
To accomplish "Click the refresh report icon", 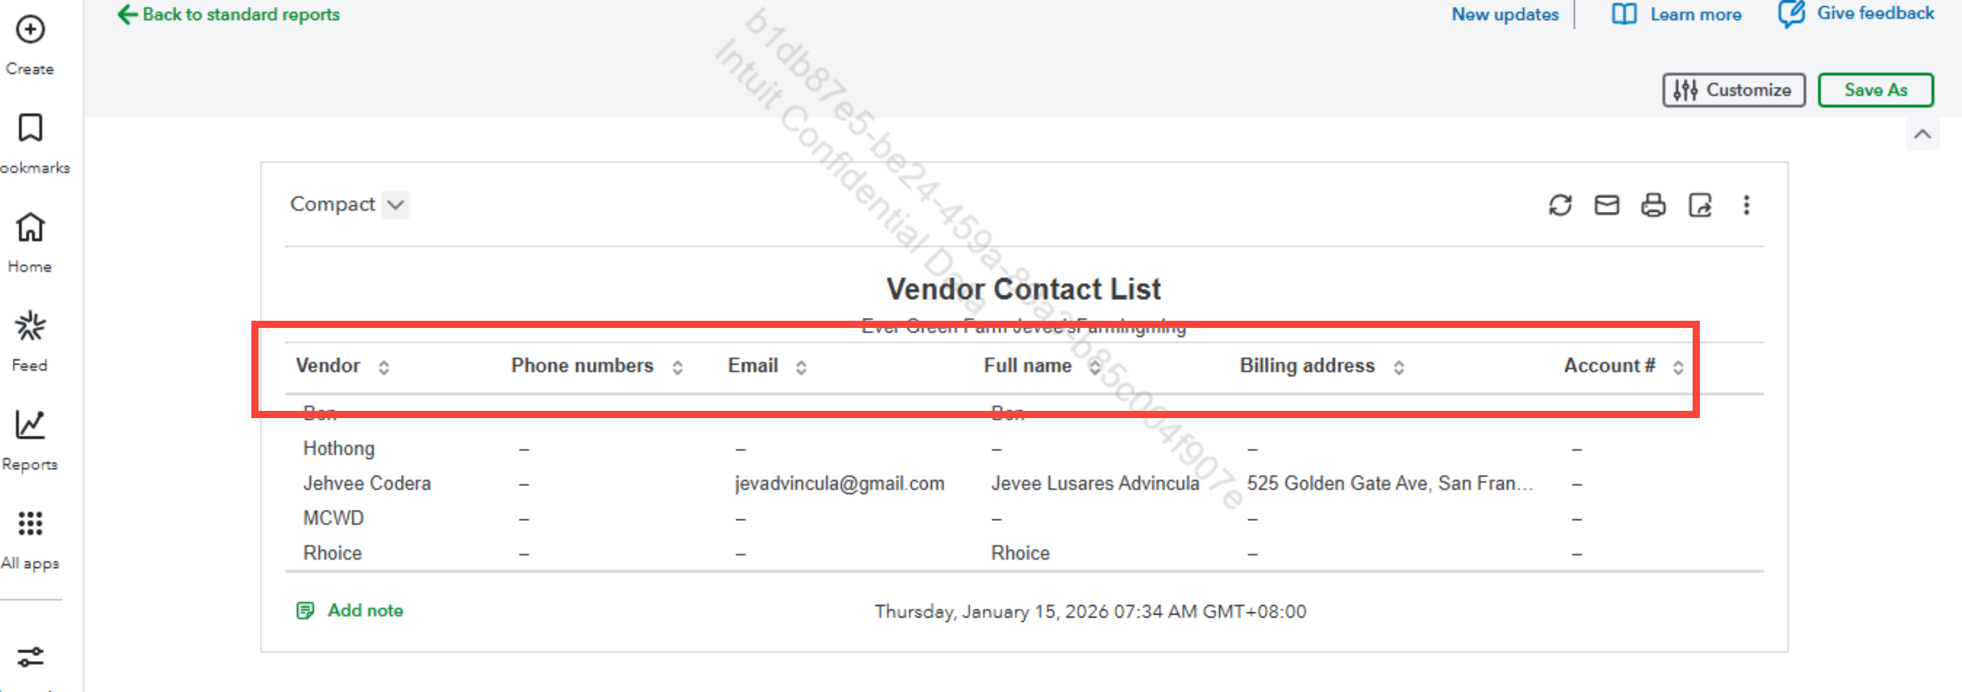I will coord(1560,205).
